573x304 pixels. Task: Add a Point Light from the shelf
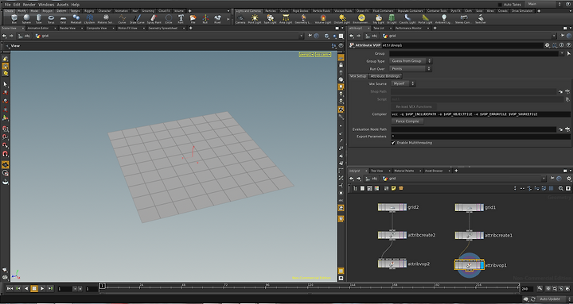[255, 18]
